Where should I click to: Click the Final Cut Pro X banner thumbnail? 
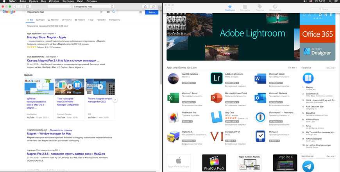pos(214,163)
